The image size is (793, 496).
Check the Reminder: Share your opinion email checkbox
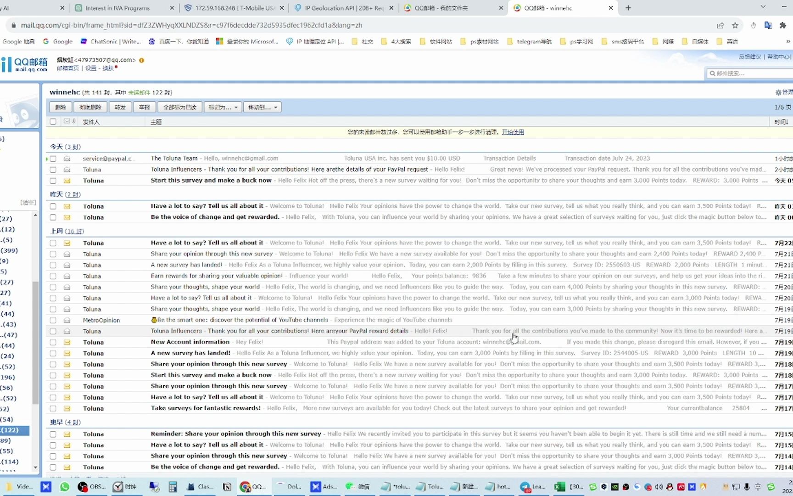point(53,434)
